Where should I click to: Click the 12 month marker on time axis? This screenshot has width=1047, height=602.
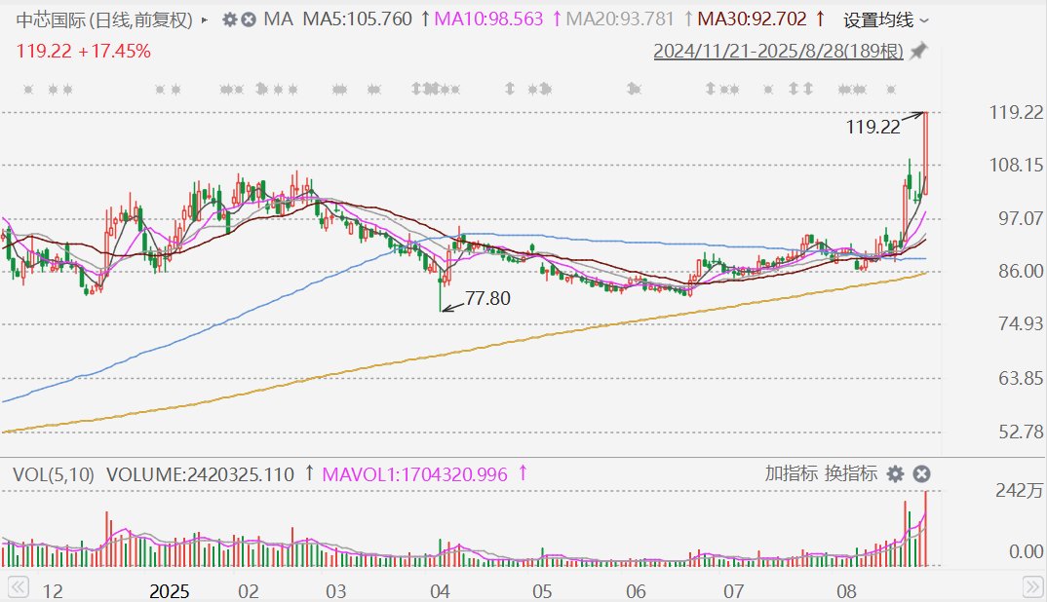point(52,591)
